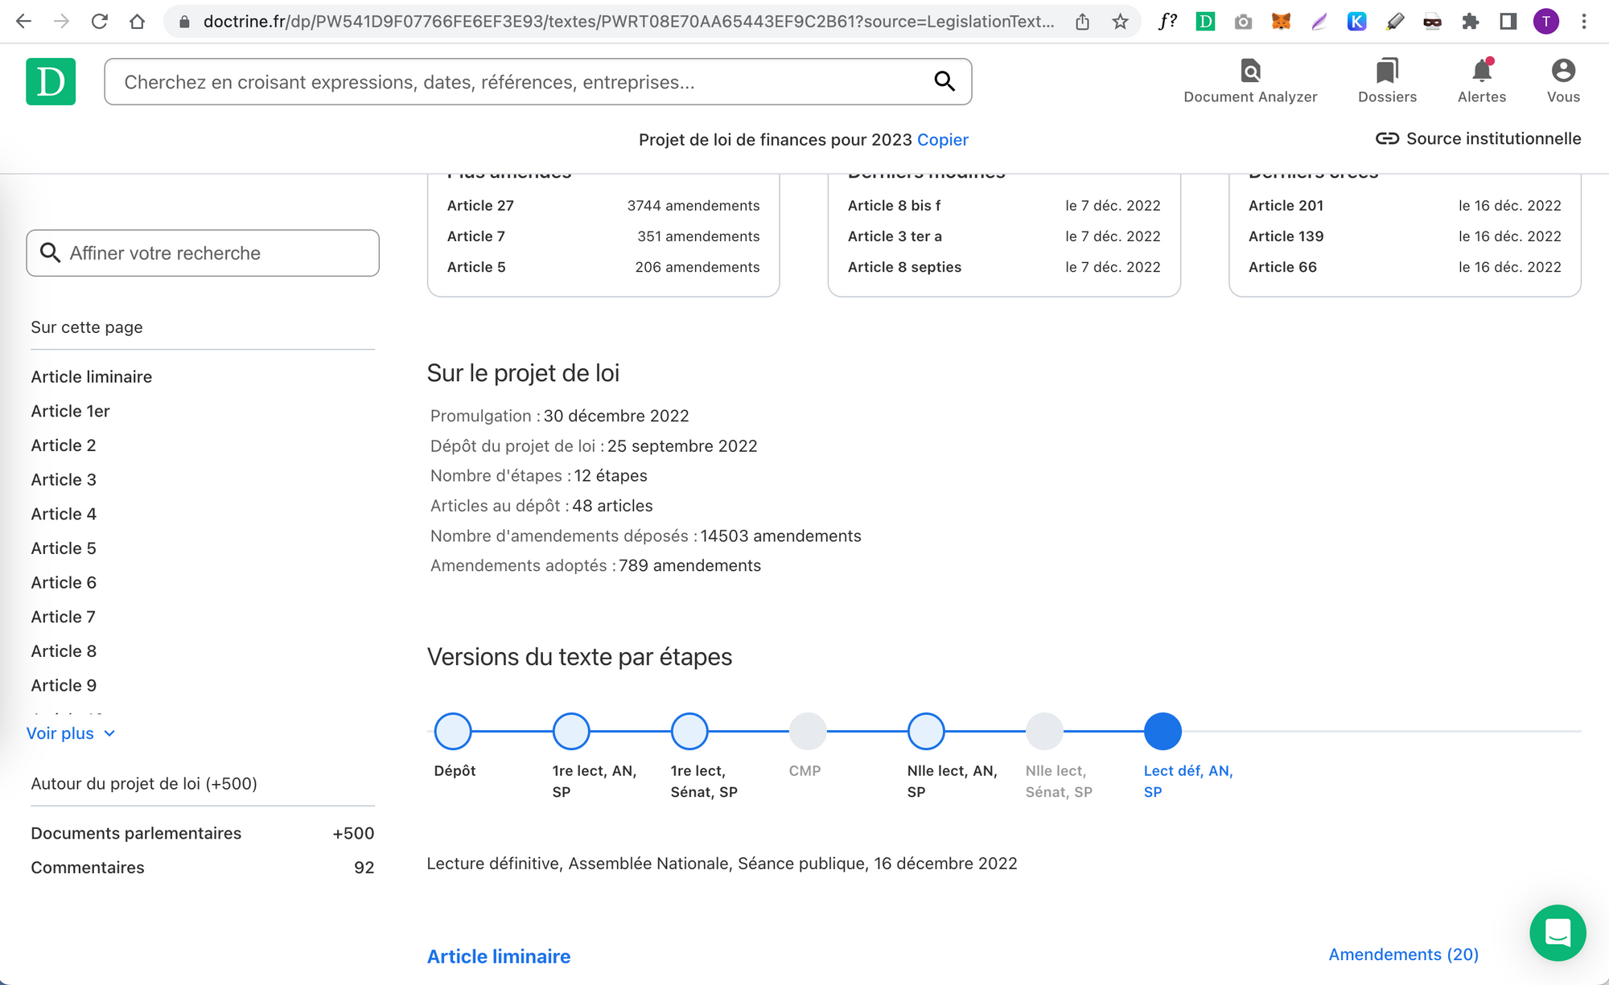Bookmark page with the star icon
Screen dimensions: 1609x985
point(1120,22)
